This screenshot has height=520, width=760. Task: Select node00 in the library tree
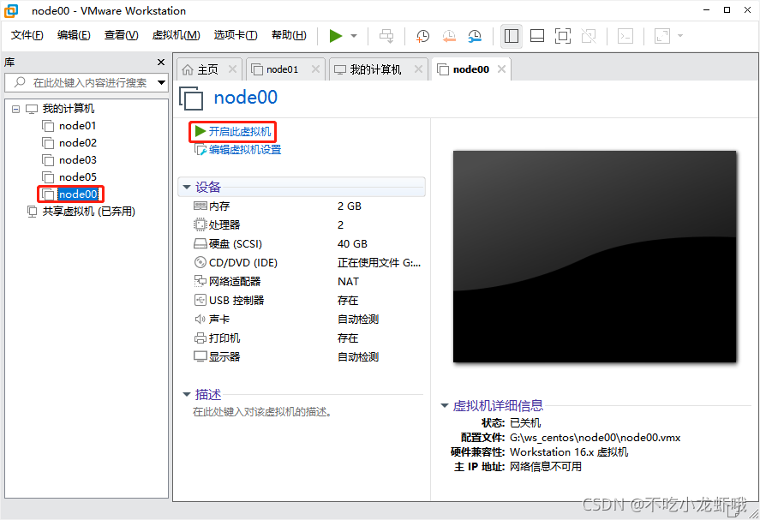[x=78, y=194]
